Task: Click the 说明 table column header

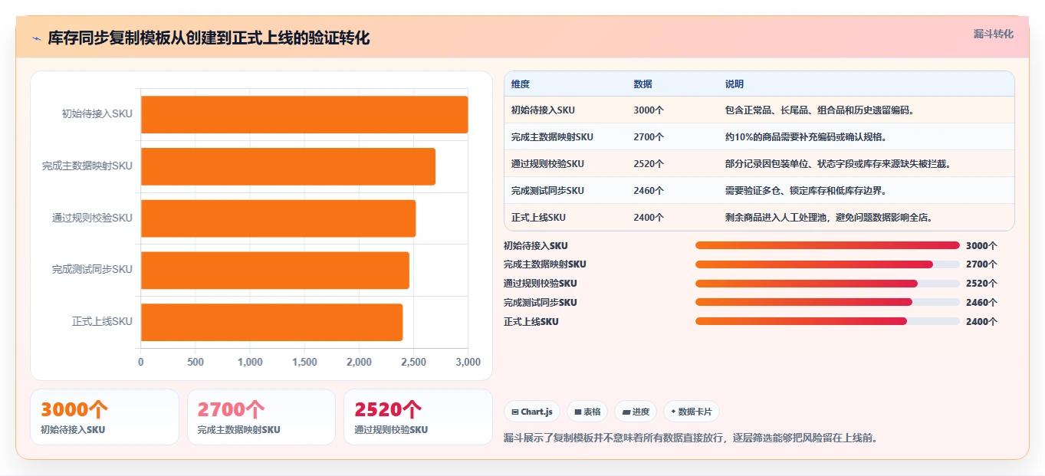Action: [x=734, y=84]
